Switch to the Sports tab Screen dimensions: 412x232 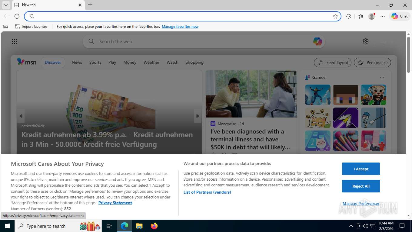[95, 62]
